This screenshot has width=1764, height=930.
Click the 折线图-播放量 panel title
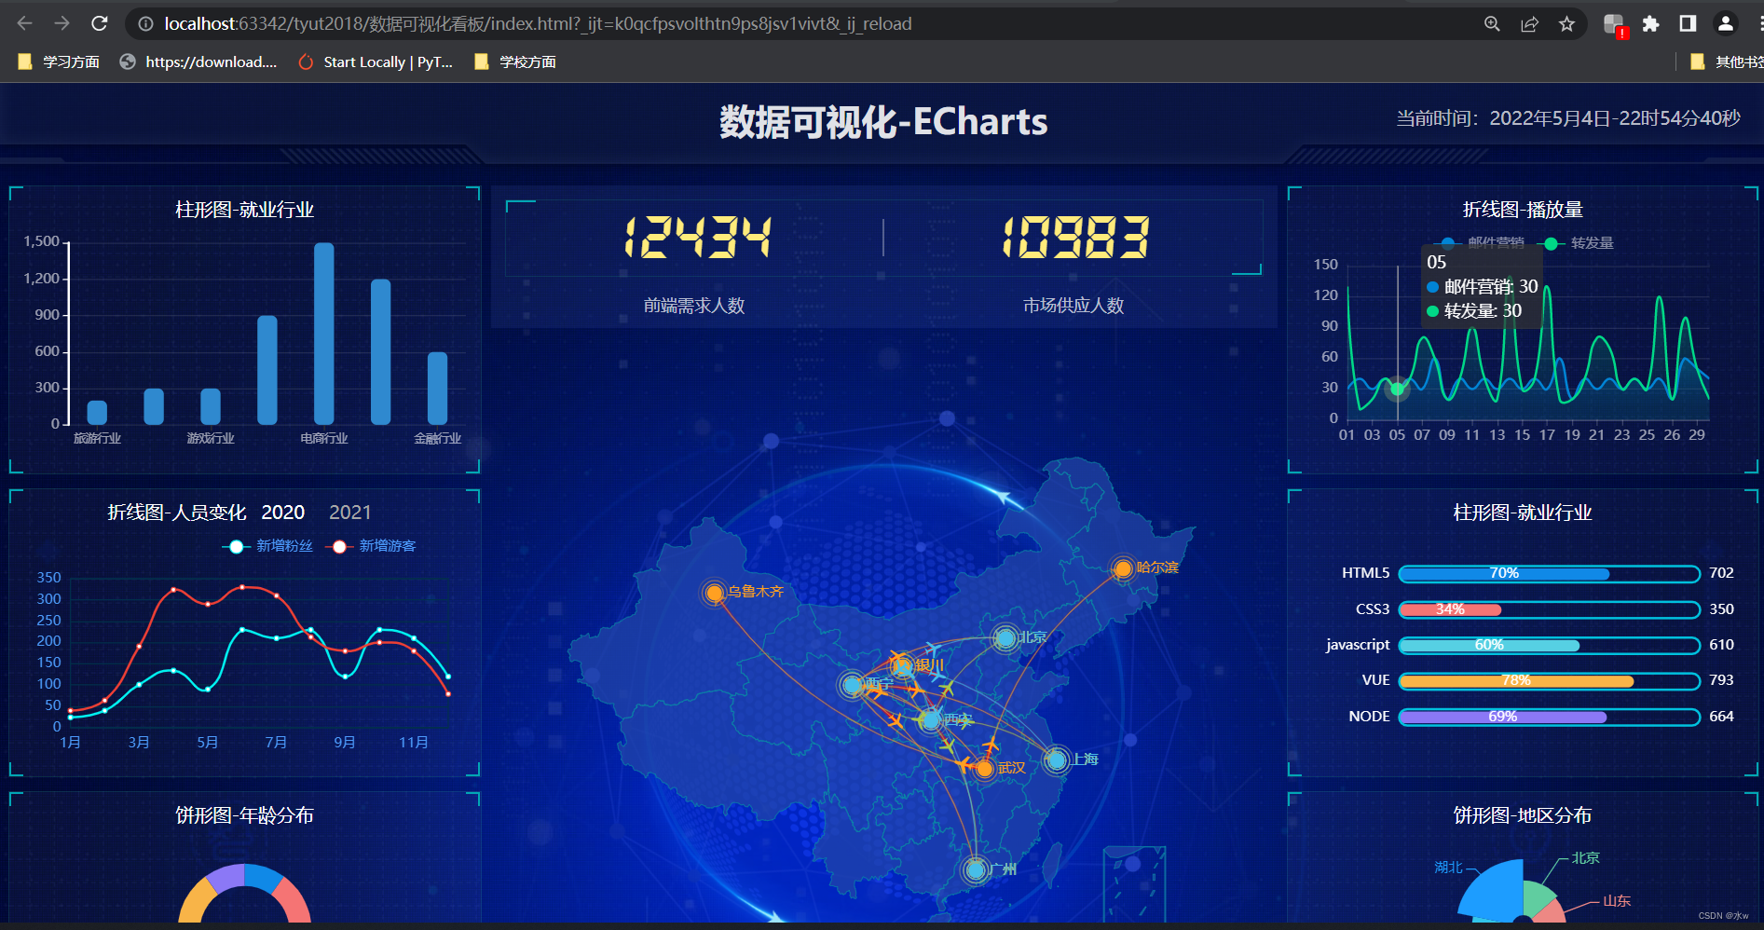pyautogui.click(x=1523, y=210)
